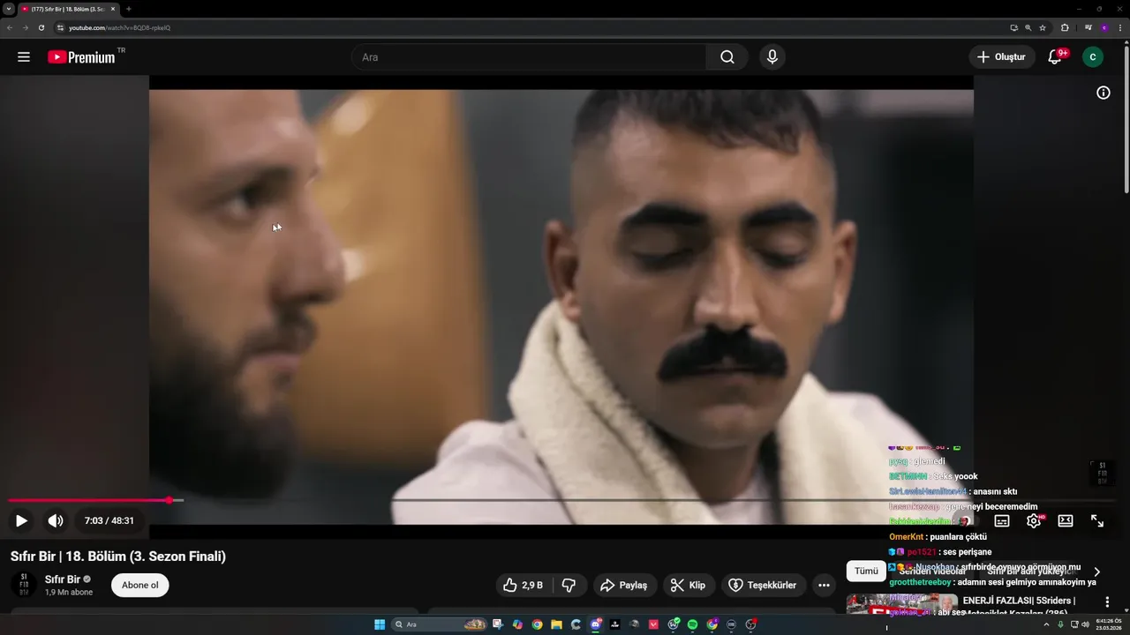This screenshot has height=635, width=1130.
Task: Click the Windows taskbar search box
Action: pyautogui.click(x=440, y=624)
